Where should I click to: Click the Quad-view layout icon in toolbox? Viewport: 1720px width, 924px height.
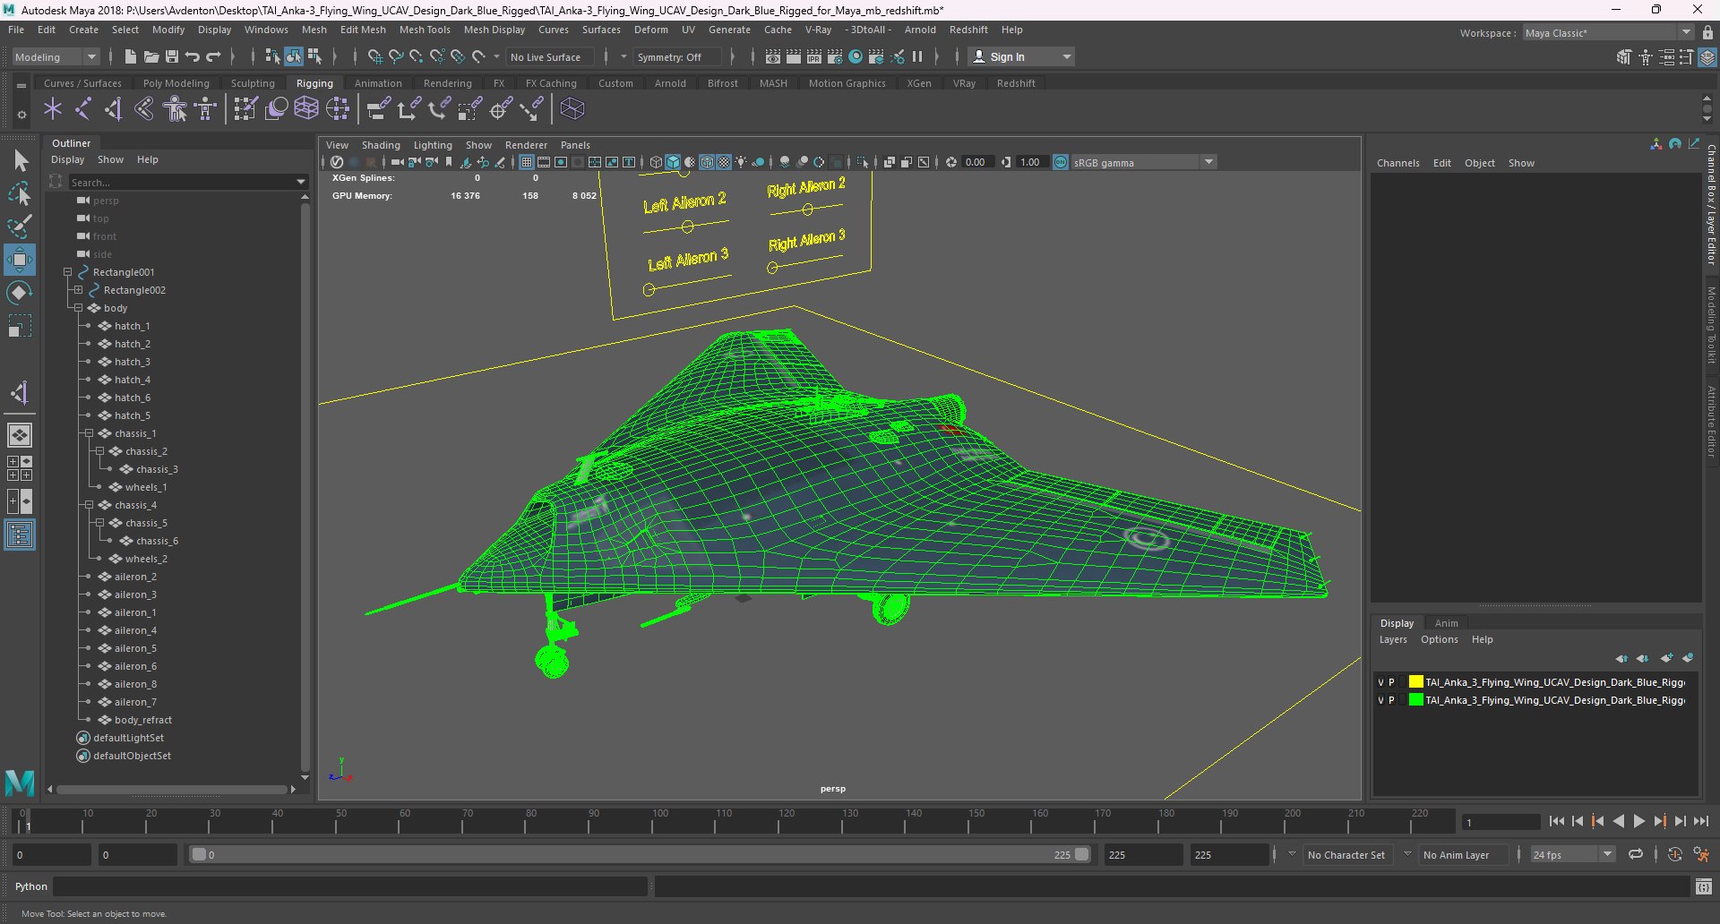pos(20,468)
